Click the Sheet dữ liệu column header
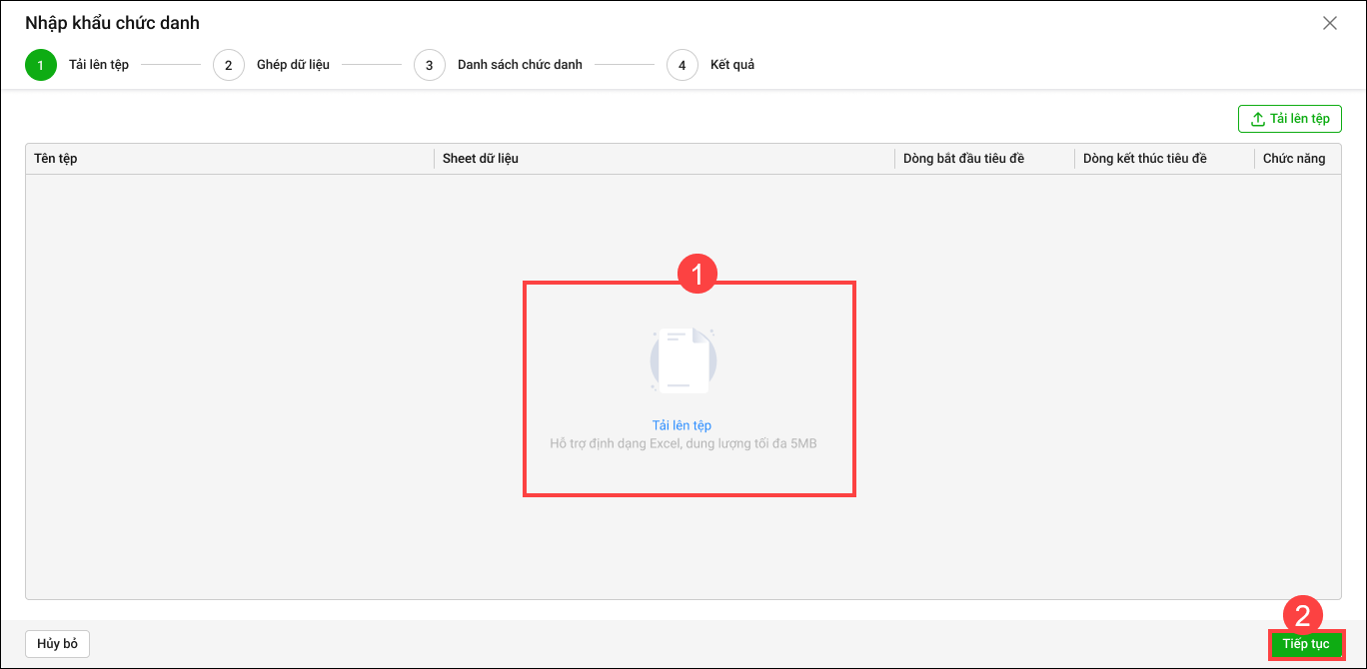Viewport: 1367px width, 669px height. pyautogui.click(x=481, y=159)
